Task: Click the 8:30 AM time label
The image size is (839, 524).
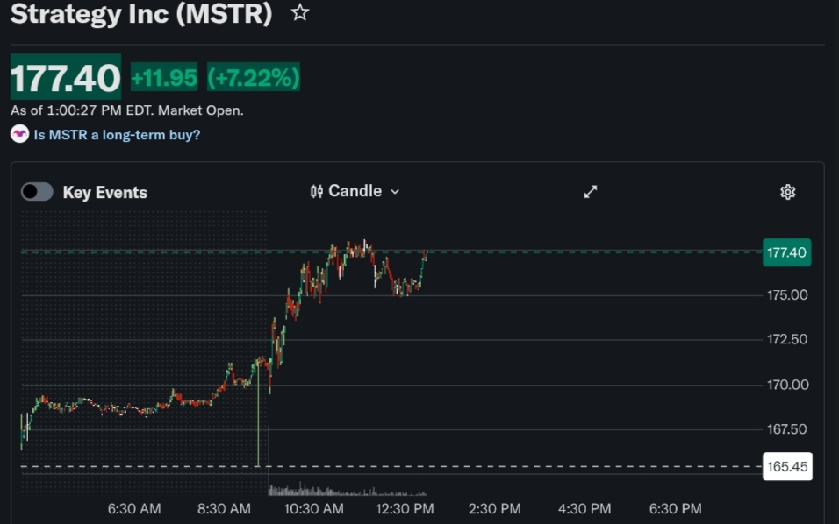Action: (224, 508)
